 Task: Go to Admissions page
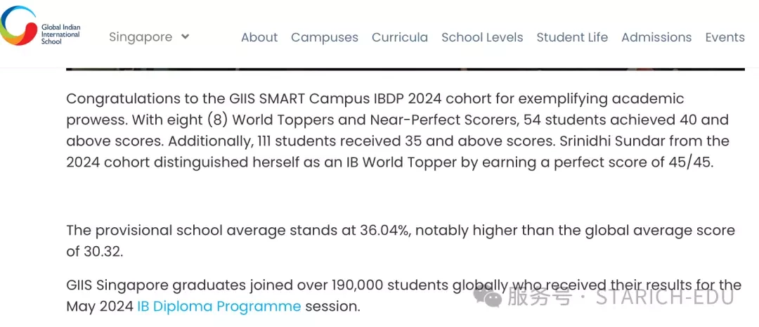point(656,37)
